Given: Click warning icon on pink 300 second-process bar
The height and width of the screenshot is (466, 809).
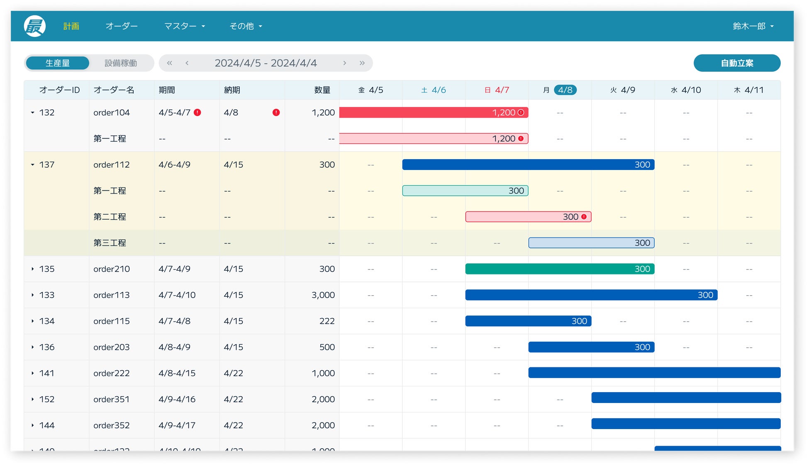Looking at the screenshot, I should pos(584,217).
